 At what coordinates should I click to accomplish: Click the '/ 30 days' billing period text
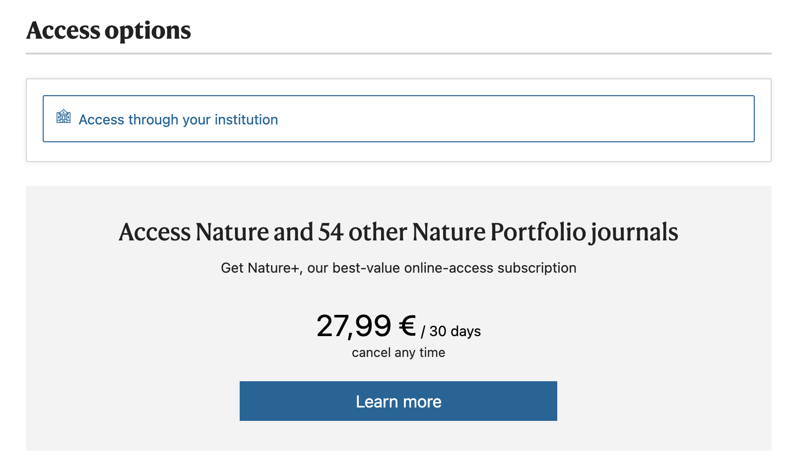451,331
